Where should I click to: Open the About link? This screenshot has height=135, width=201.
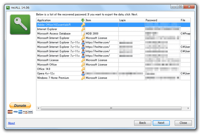coord(11,123)
